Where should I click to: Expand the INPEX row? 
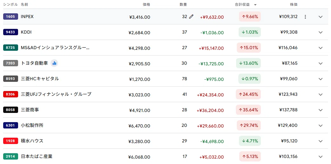coord(321,17)
